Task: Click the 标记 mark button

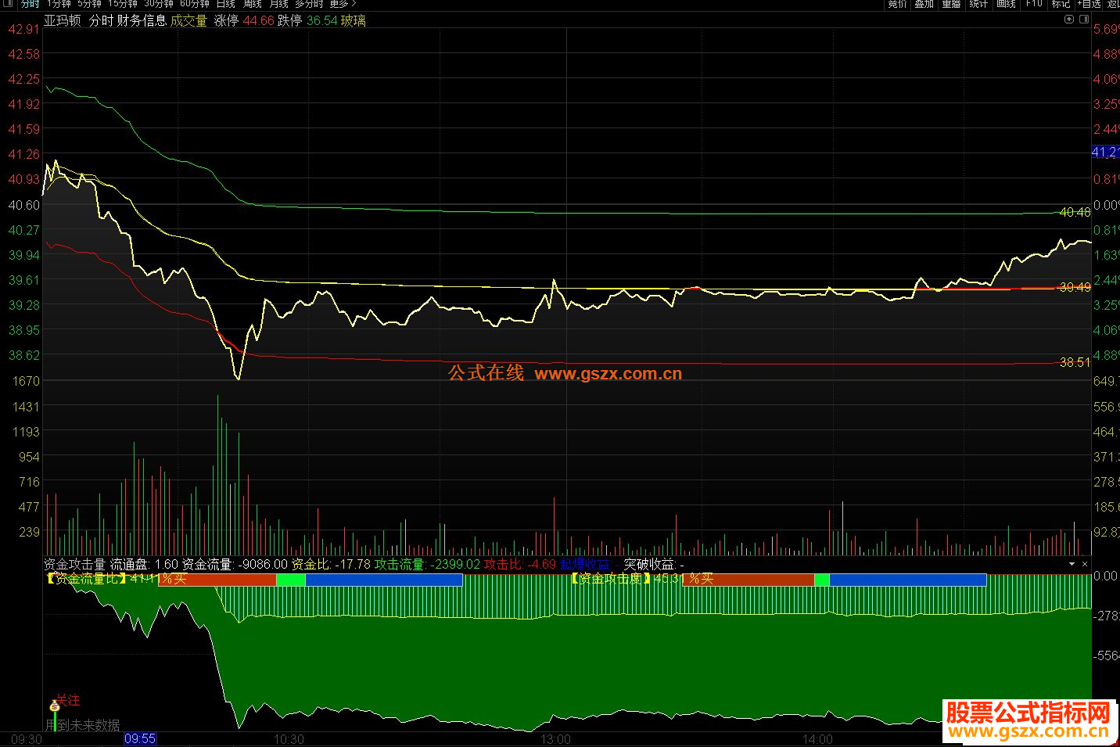Action: click(x=1061, y=4)
